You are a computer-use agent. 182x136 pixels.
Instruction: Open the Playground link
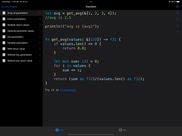pos(68,90)
